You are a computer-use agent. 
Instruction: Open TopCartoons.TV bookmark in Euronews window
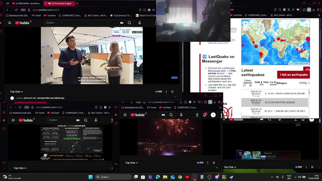(121, 15)
